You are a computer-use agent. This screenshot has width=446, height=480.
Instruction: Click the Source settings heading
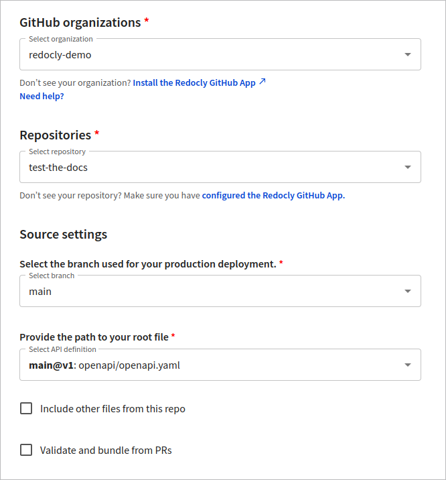click(x=64, y=235)
